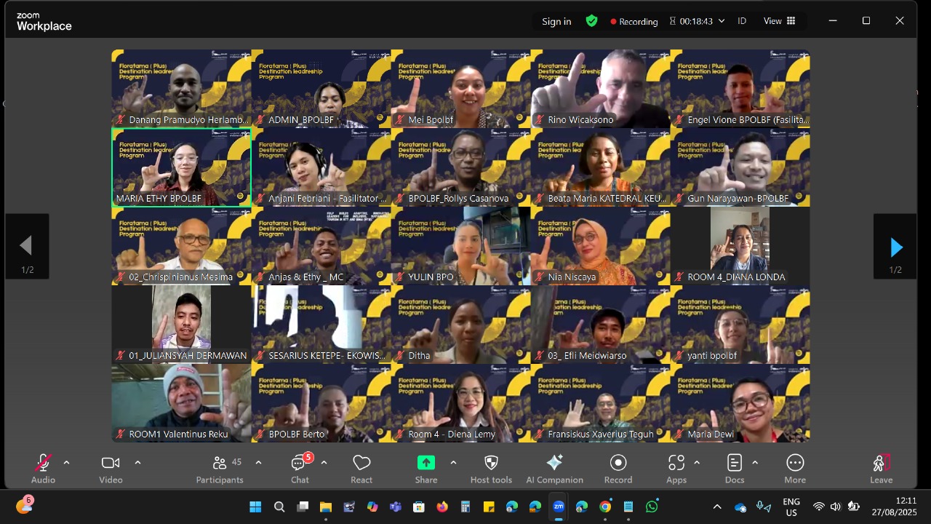Expand the share options chevron
The image size is (931, 524).
453,463
